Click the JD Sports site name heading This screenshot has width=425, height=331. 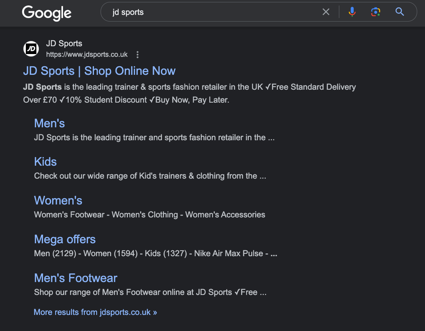64,43
